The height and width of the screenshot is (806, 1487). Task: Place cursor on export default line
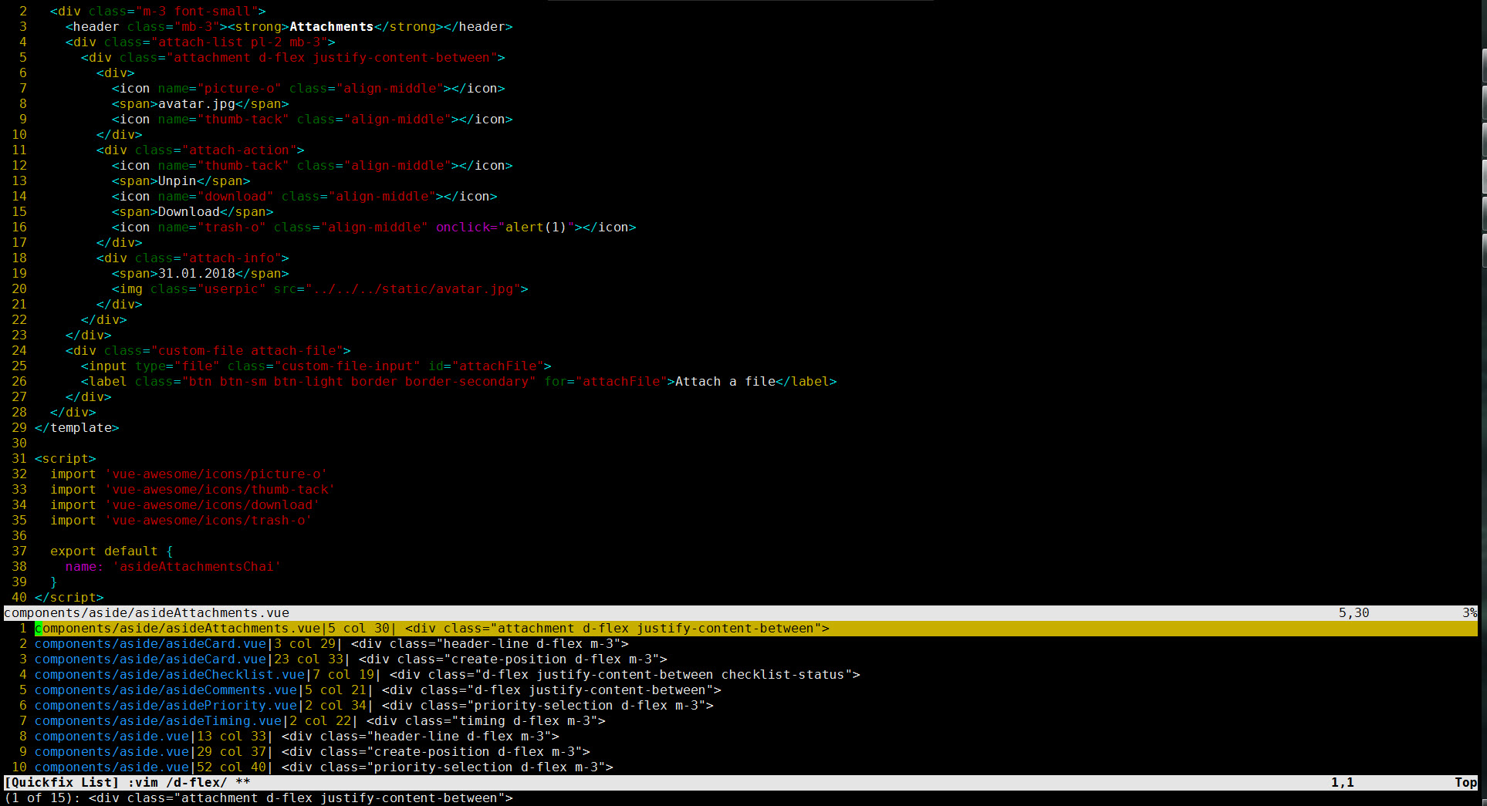pos(112,551)
